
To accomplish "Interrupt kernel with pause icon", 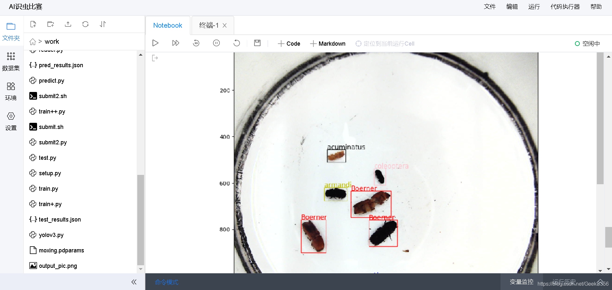I will click(x=216, y=43).
